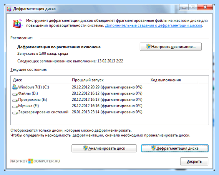Click last run 26.12.2012 20:29 entry
219x175 pixels.
coord(107,87)
